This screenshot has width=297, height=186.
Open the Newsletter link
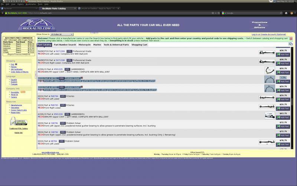(x=15, y=92)
